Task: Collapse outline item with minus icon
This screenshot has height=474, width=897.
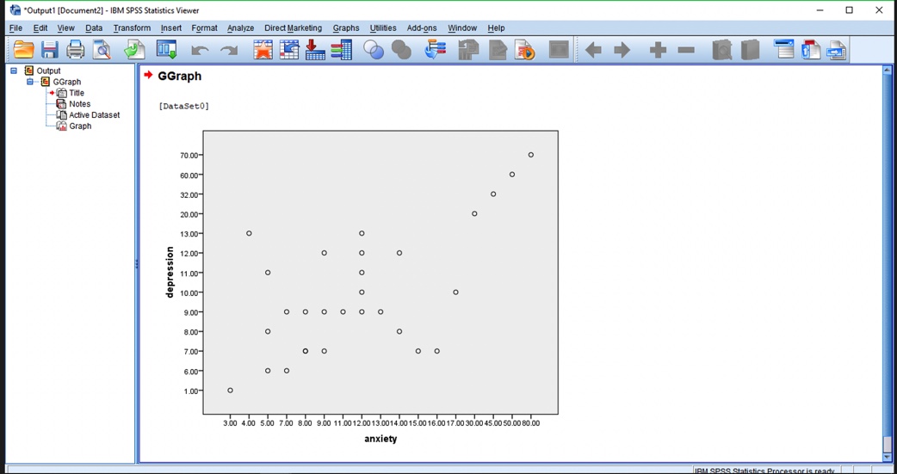Action: point(686,50)
